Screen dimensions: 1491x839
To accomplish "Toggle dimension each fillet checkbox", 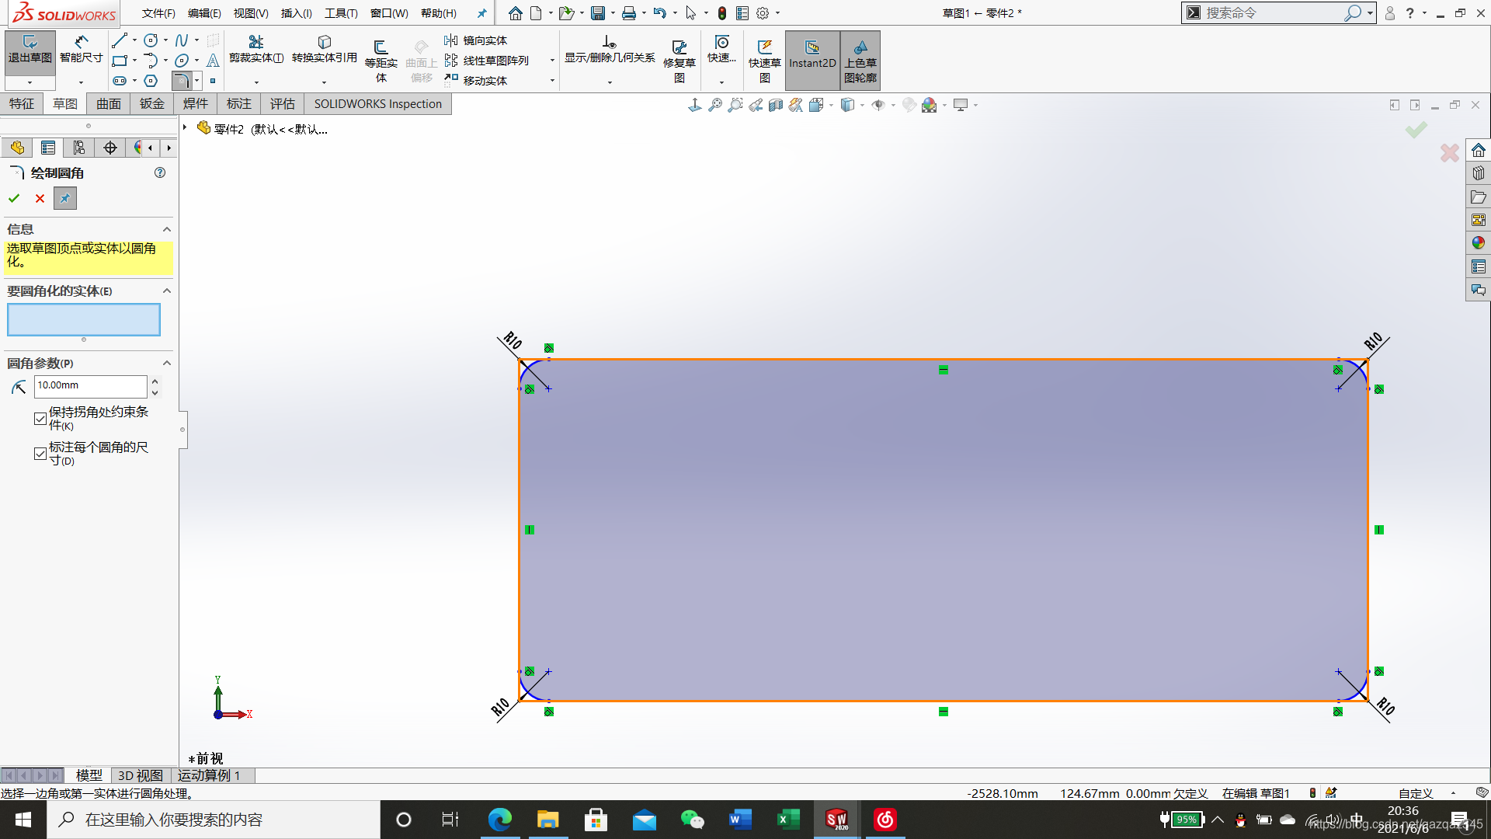I will tap(40, 454).
